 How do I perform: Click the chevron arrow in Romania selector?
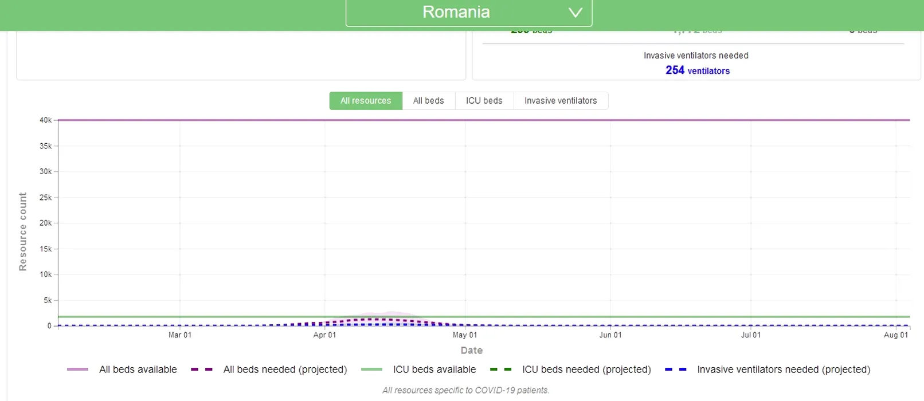575,13
